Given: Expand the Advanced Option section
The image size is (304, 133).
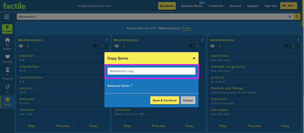Looking at the screenshot, I should [120, 85].
